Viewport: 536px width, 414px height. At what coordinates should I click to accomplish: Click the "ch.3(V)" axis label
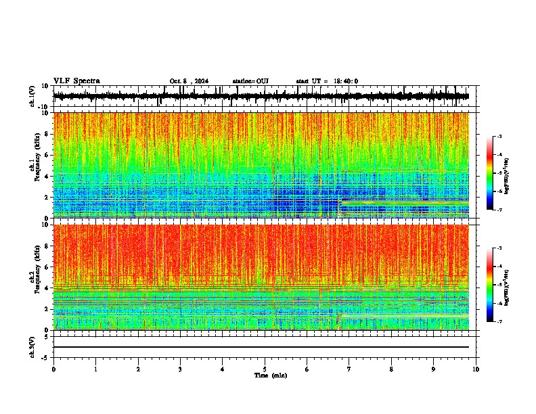[32, 347]
